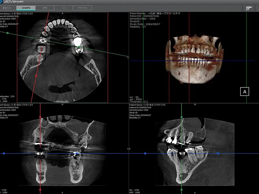Viewport: 259px width, 194px height.
Task: Select the top red handle in the coronal view
Action: tap(40, 117)
